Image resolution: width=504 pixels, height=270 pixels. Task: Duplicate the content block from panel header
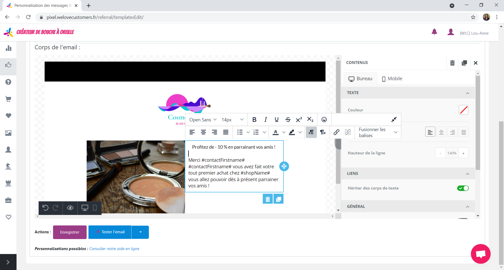pos(464,63)
